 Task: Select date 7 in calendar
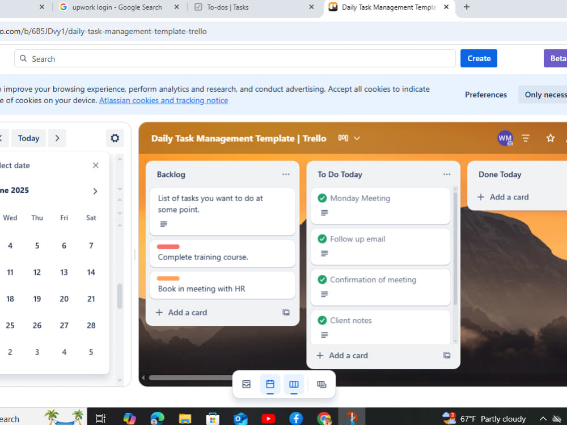pos(91,246)
